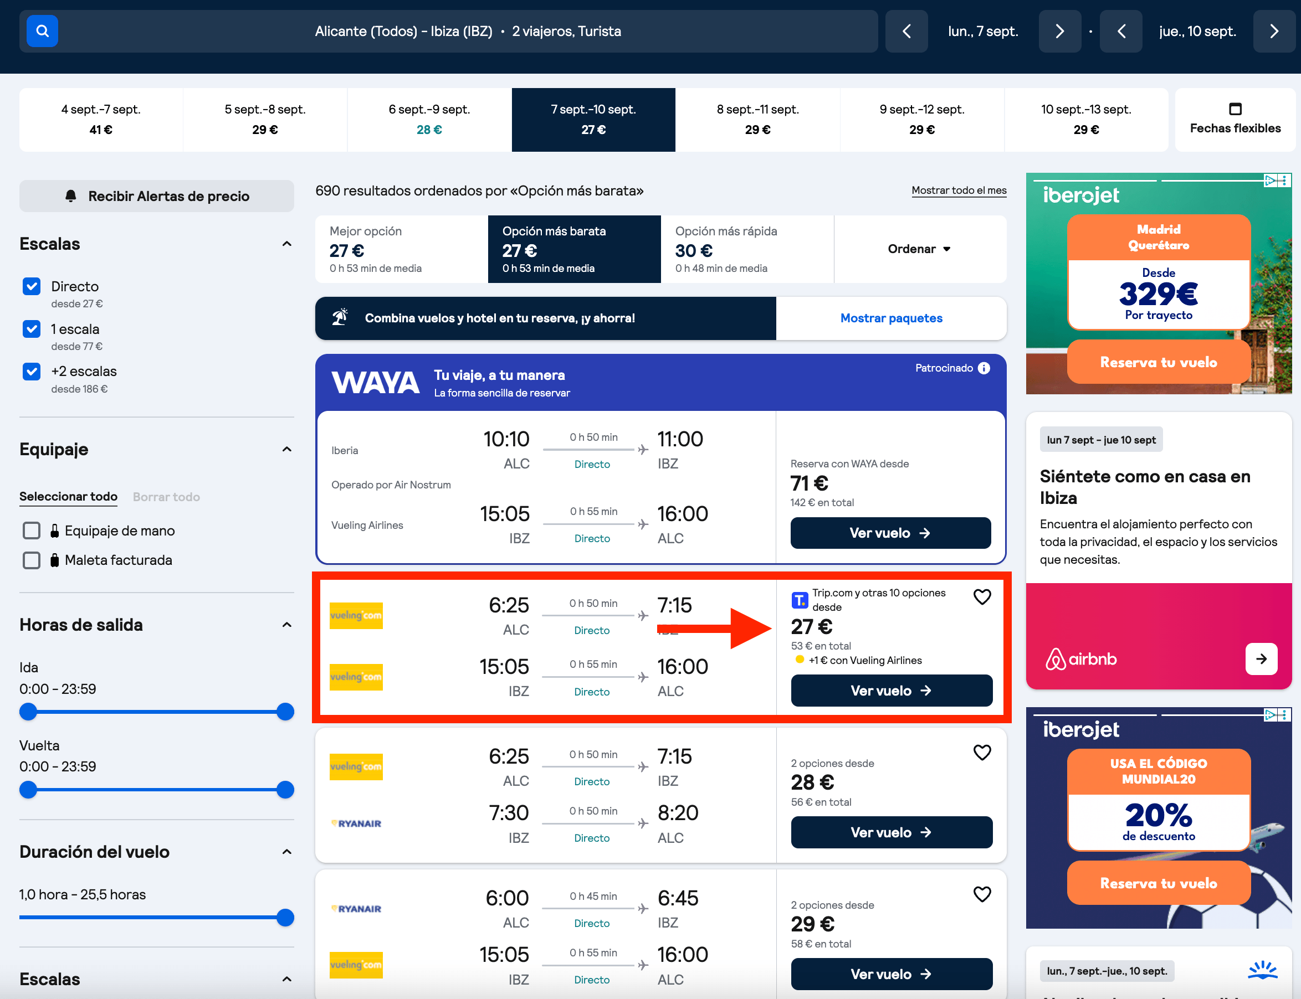Favorite the 28 € Vueling-Ryanair flight
This screenshot has height=999, width=1301.
point(982,752)
